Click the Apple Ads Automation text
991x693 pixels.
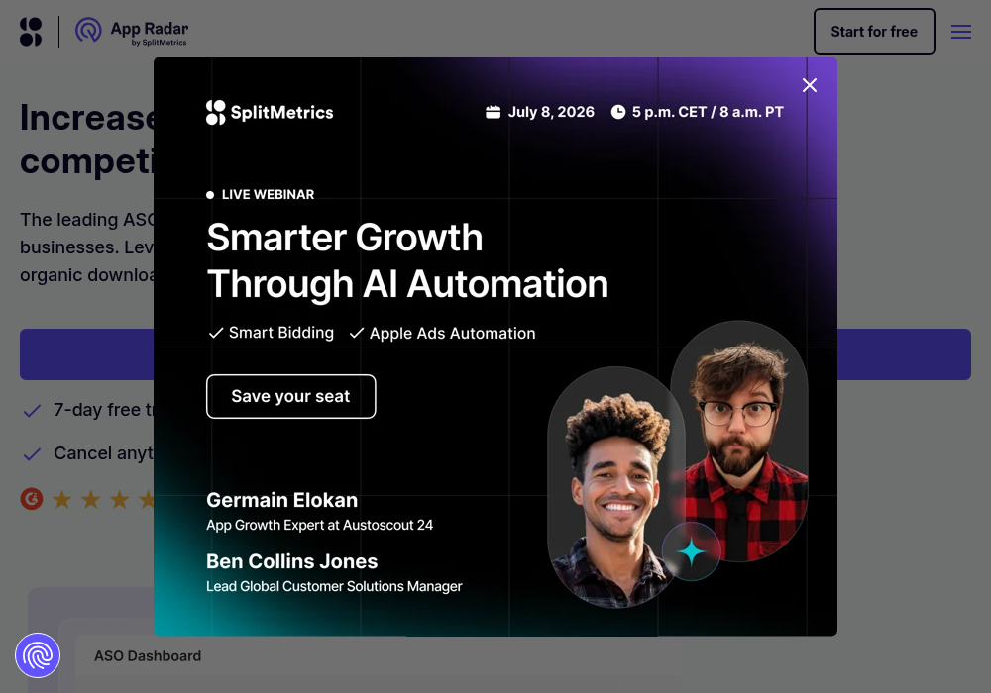click(453, 333)
